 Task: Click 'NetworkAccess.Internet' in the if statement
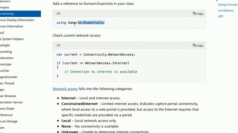pos(106,63)
